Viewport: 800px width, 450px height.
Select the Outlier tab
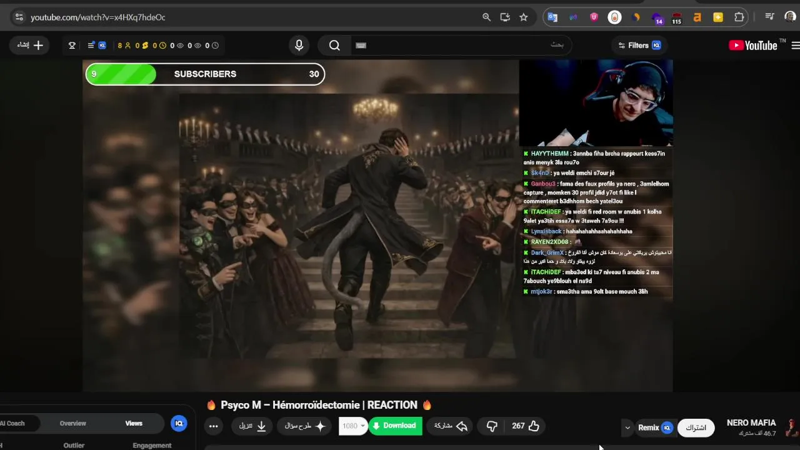(74, 446)
